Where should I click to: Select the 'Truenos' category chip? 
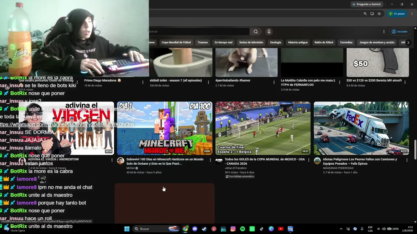pyautogui.click(x=203, y=42)
